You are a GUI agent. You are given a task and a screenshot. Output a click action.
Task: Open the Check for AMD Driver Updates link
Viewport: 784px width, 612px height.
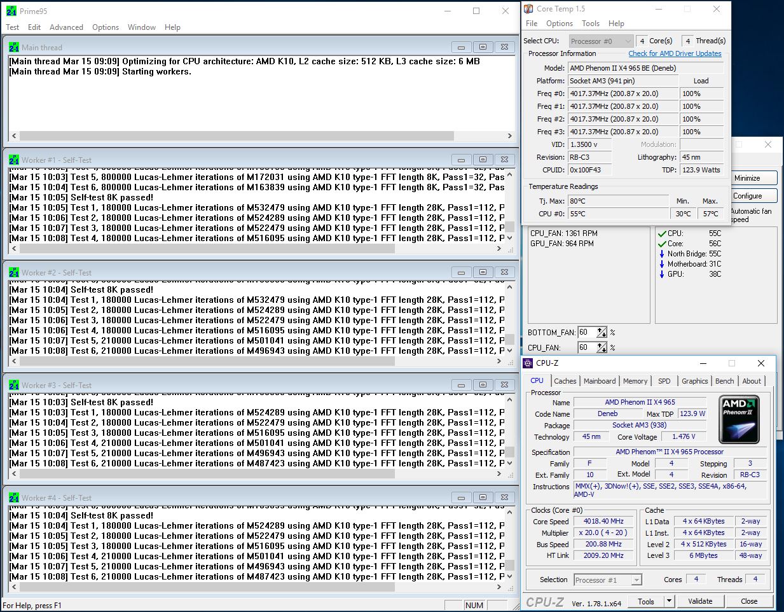[675, 53]
